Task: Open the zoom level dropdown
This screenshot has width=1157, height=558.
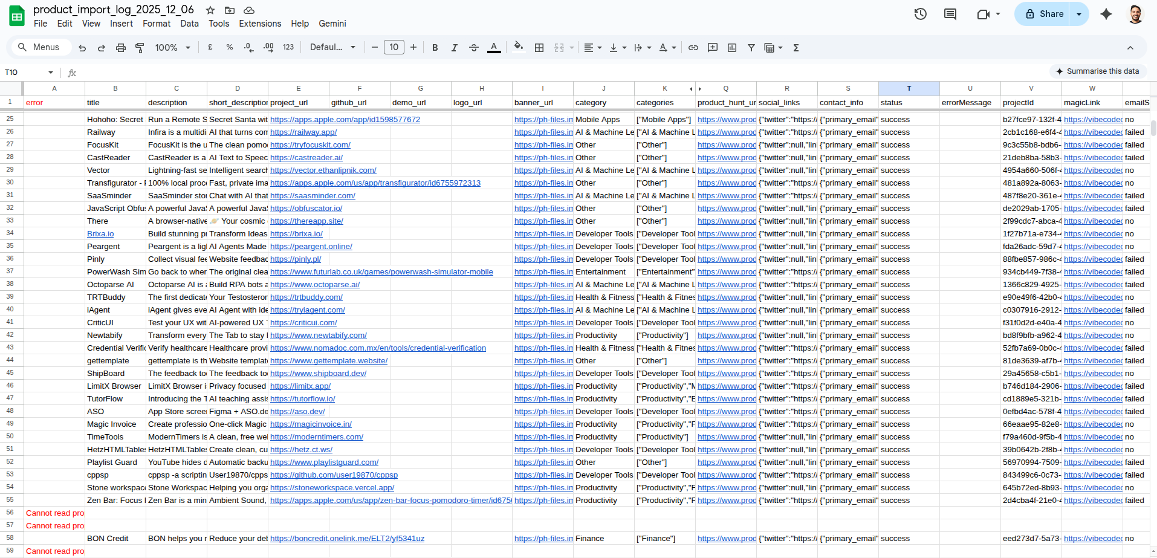Action: (173, 48)
